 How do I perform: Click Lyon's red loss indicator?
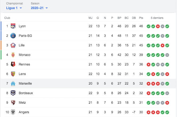click(158, 26)
